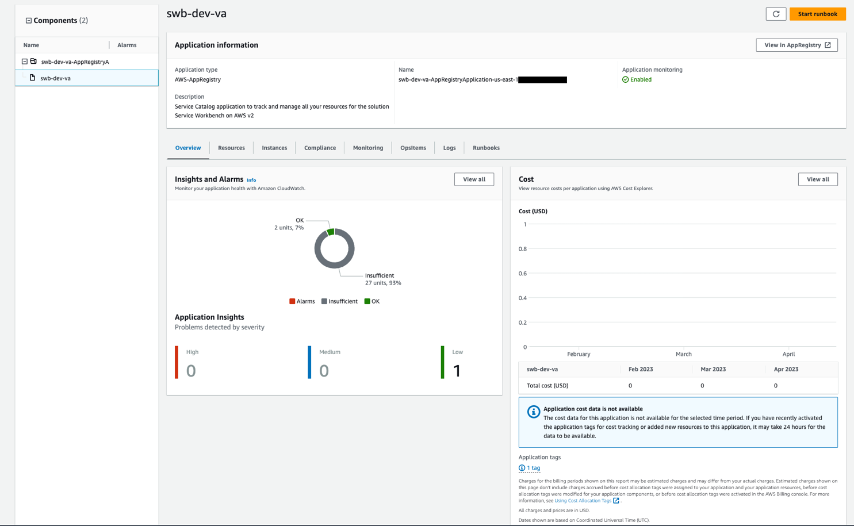Screen dimensions: 854x526
Task: Click the refresh icon button
Action: pos(776,14)
